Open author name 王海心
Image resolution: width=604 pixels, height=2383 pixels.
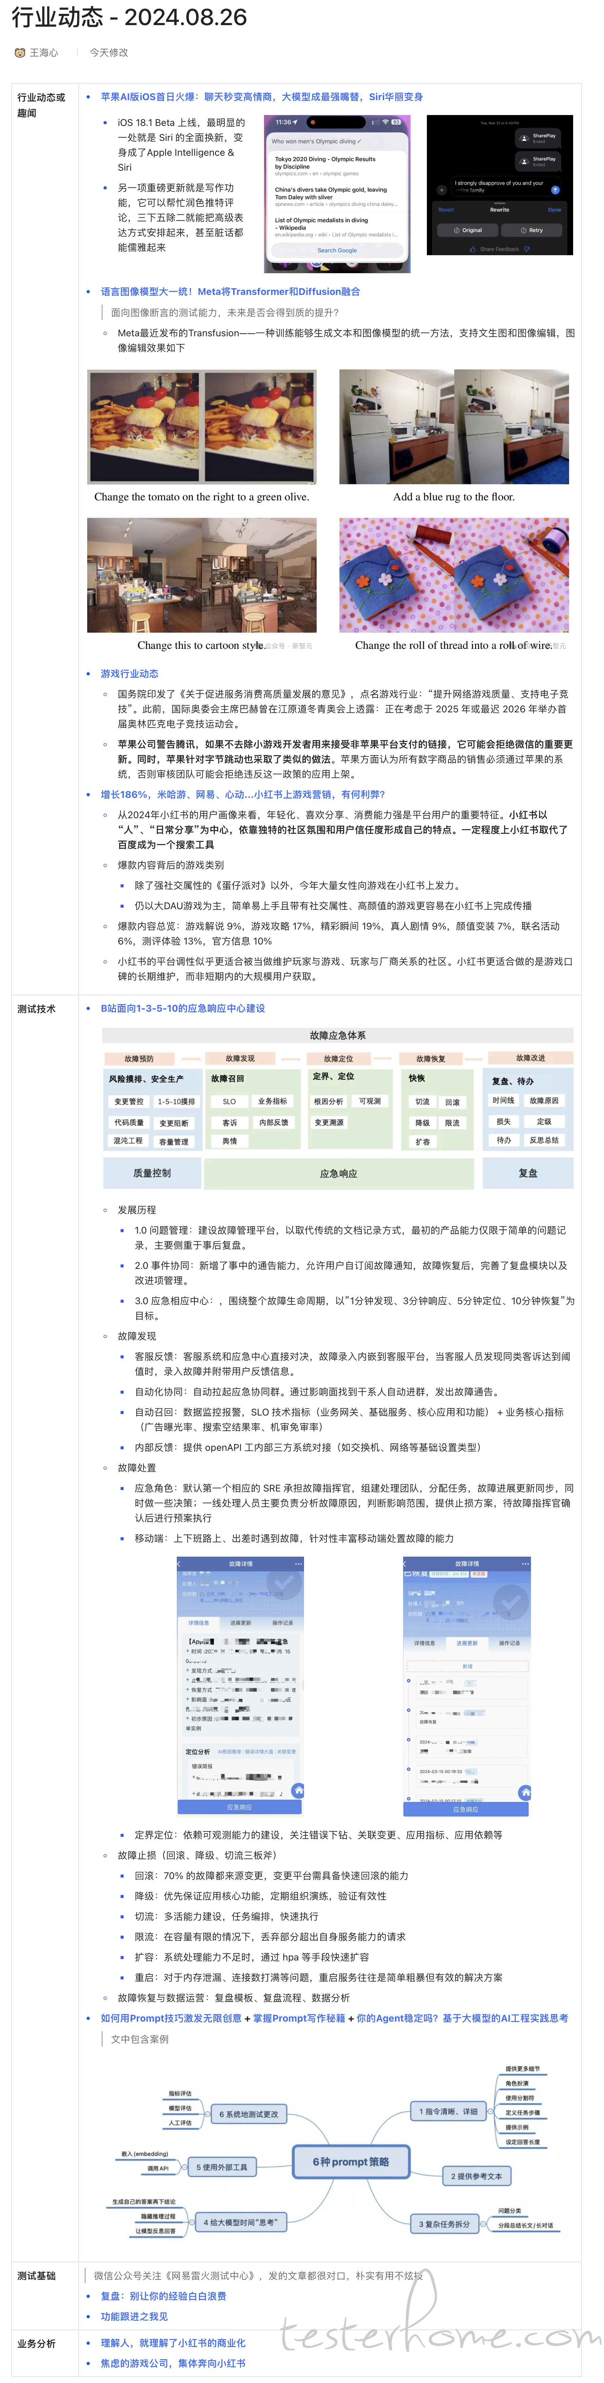click(x=43, y=53)
